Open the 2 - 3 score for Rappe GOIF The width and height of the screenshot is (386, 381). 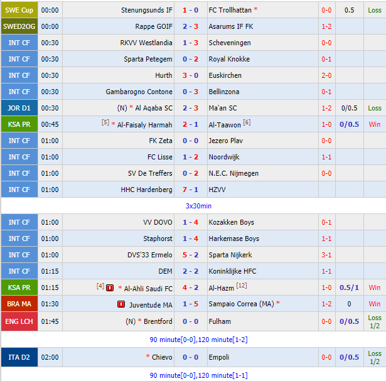coord(191,26)
